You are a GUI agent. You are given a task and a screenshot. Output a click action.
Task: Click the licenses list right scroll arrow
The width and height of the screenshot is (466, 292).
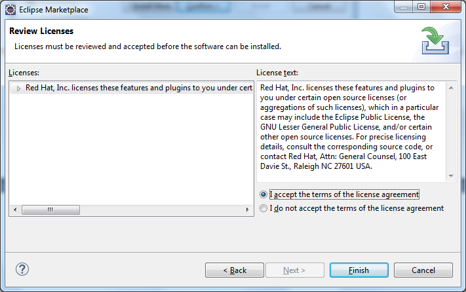247,210
